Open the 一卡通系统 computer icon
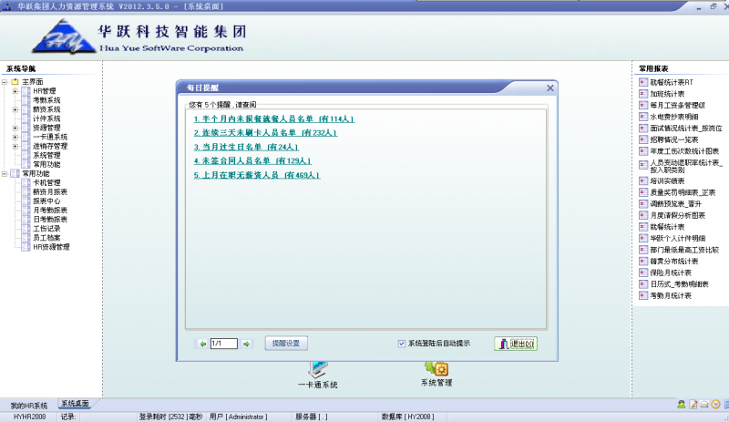This screenshot has width=729, height=422. [x=317, y=369]
